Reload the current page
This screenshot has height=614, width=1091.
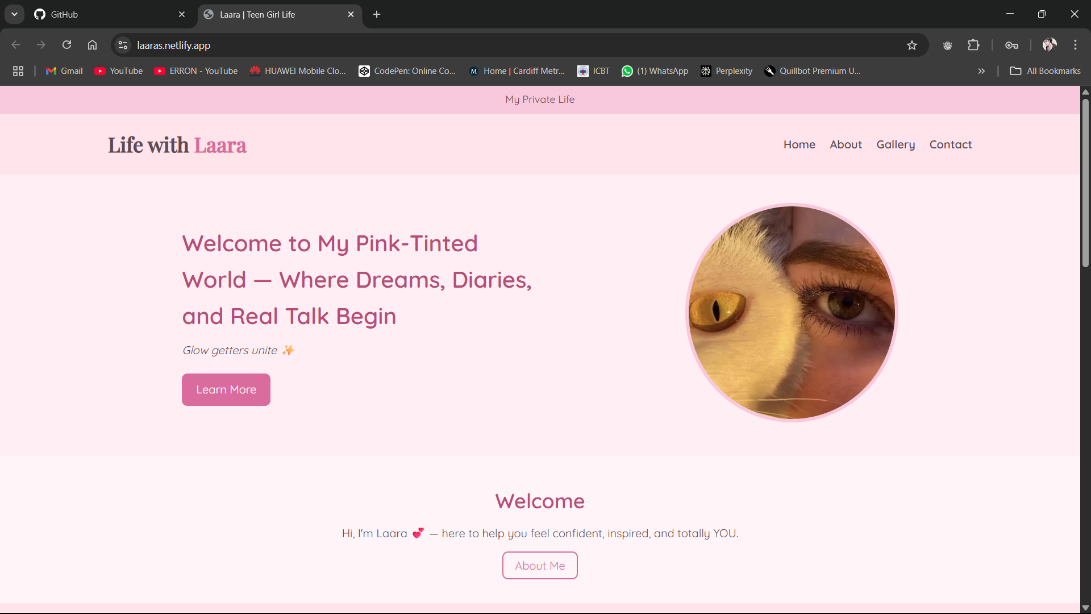tap(66, 44)
